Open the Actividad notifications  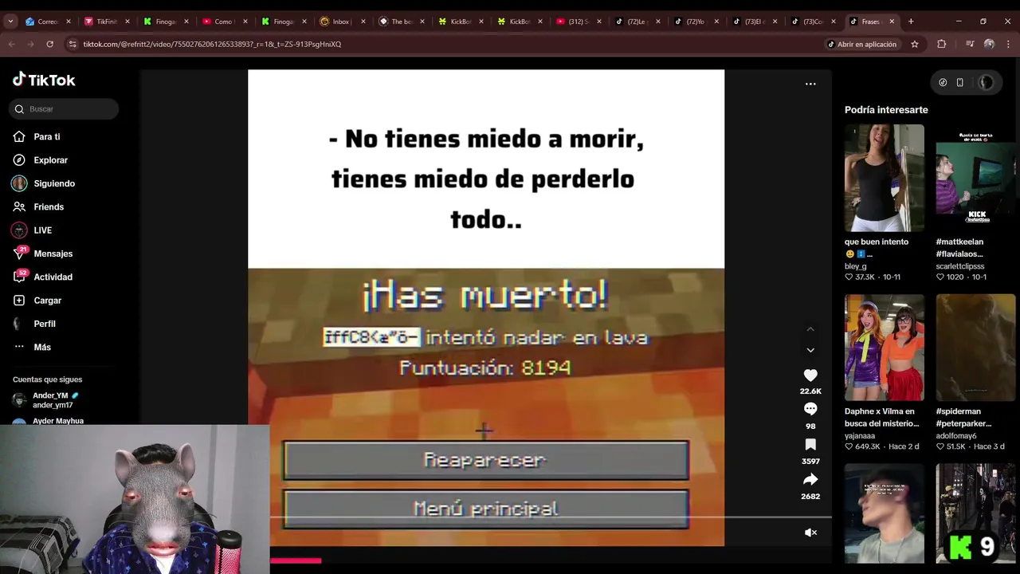pos(53,277)
